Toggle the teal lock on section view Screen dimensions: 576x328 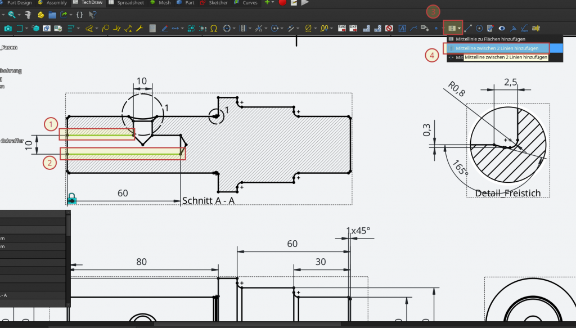tap(72, 199)
